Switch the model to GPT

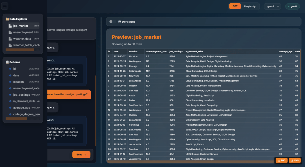[x=235, y=6]
